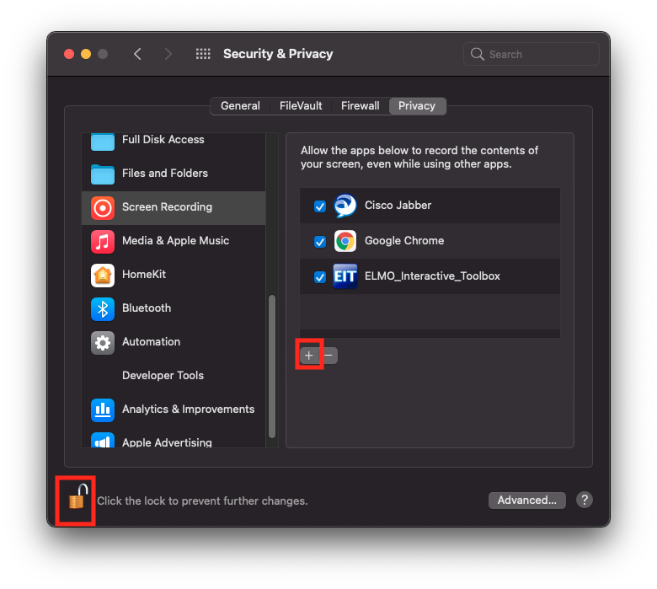Select the Screen Recording label
657x589 pixels.
point(167,207)
